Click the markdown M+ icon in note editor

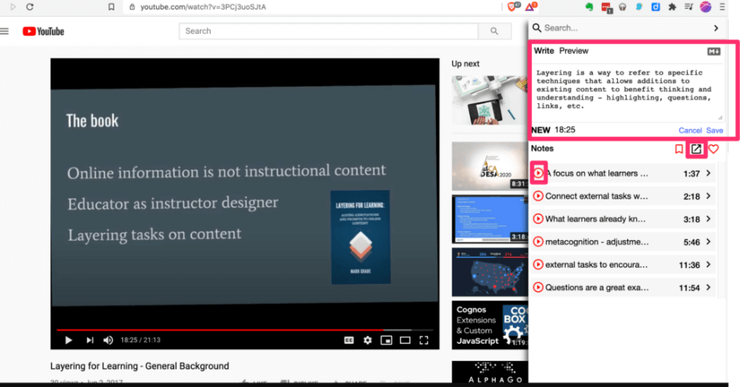click(713, 51)
